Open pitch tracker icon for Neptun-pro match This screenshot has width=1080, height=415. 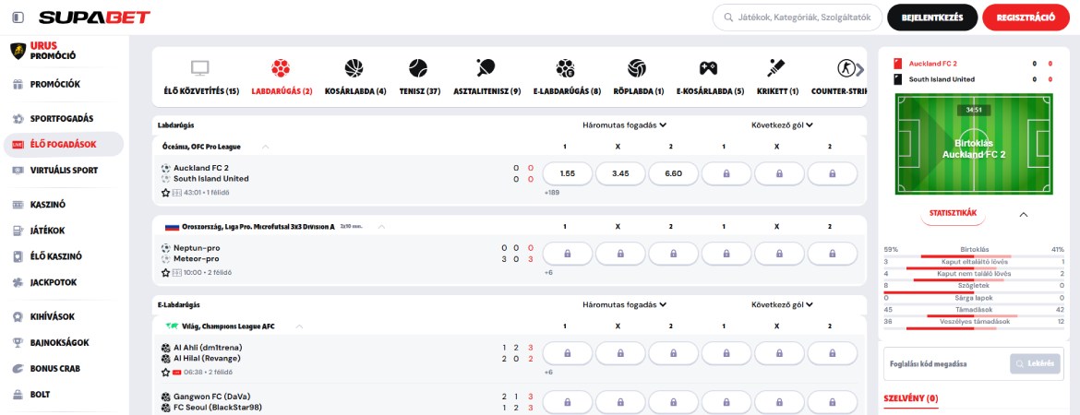pyautogui.click(x=177, y=273)
